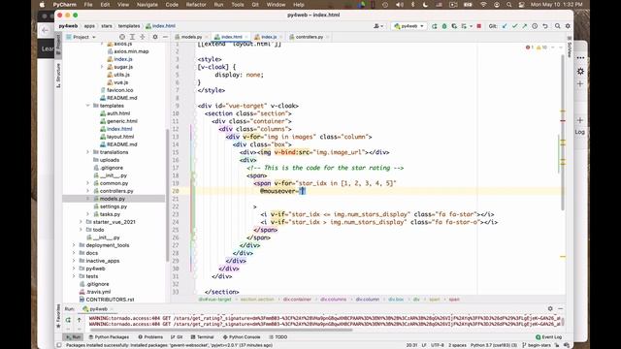The height and width of the screenshot is (349, 621).
Task: Open macOS Control Center icon
Action: (522, 5)
